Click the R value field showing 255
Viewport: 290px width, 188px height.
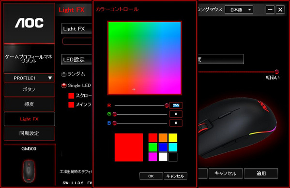click(176, 105)
